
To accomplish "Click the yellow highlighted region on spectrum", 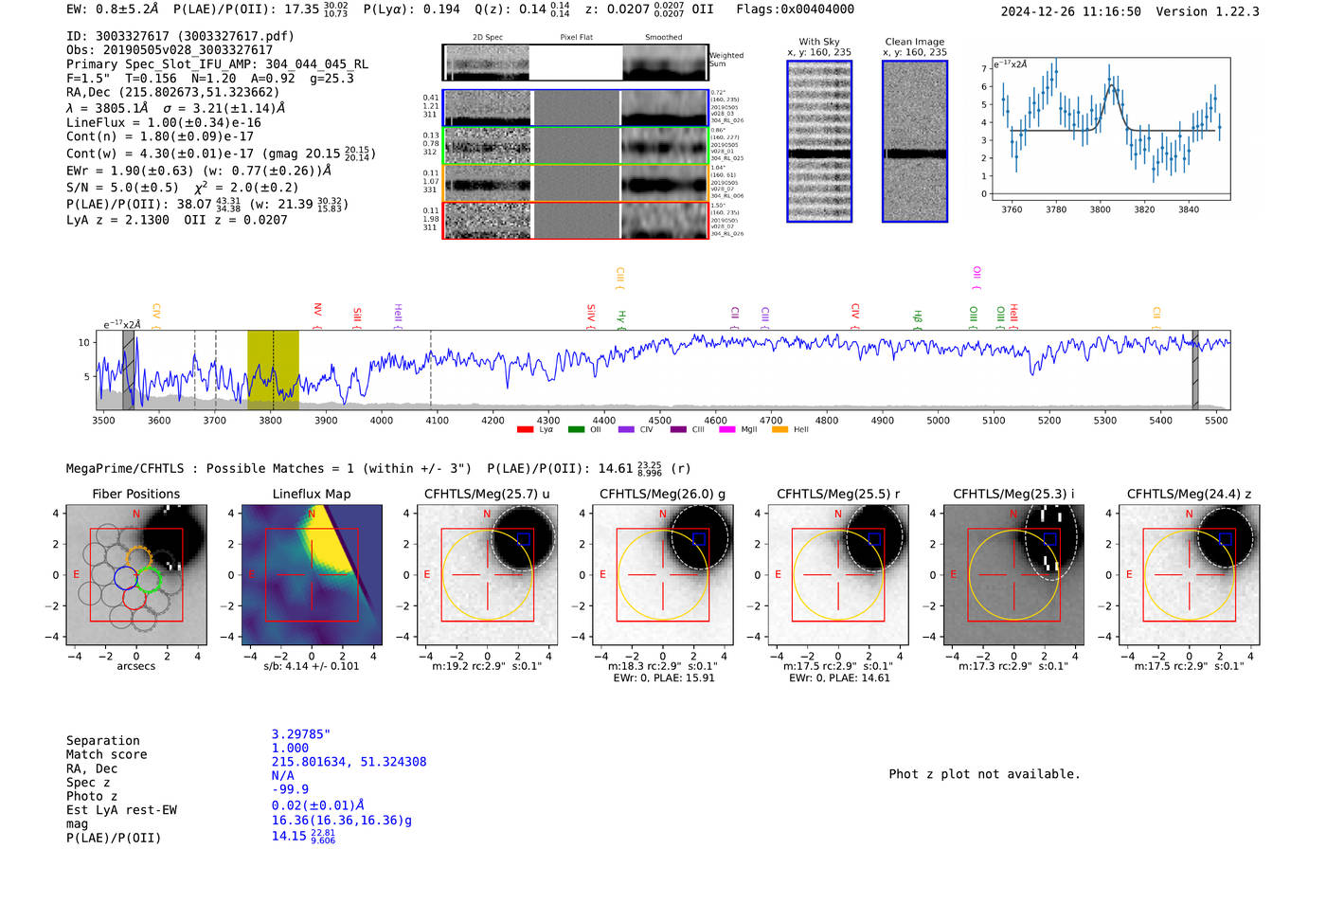I will pyautogui.click(x=273, y=370).
